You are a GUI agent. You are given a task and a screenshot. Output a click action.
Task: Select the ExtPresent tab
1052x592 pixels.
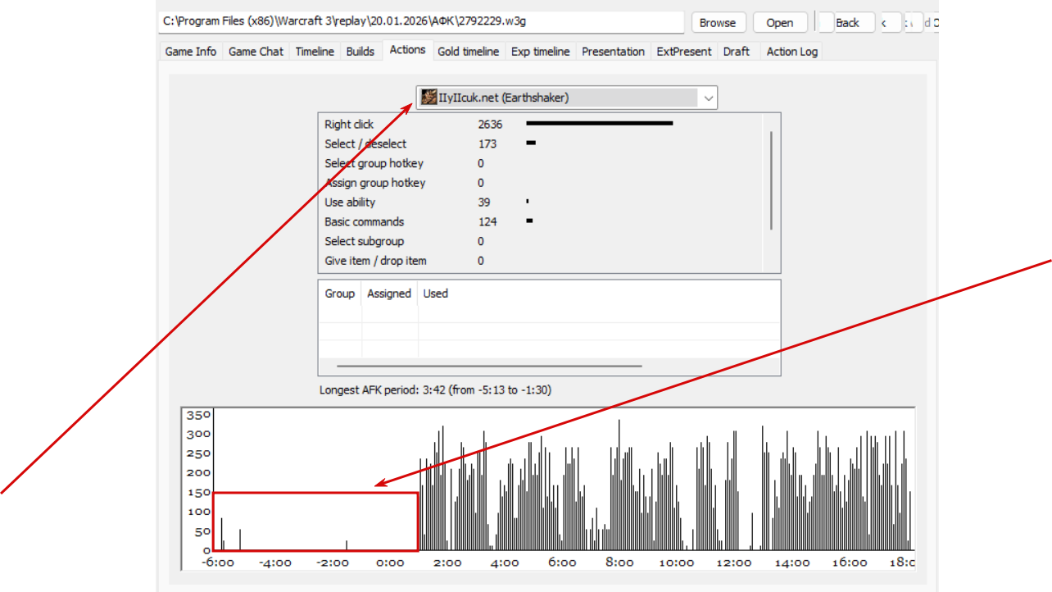684,51
